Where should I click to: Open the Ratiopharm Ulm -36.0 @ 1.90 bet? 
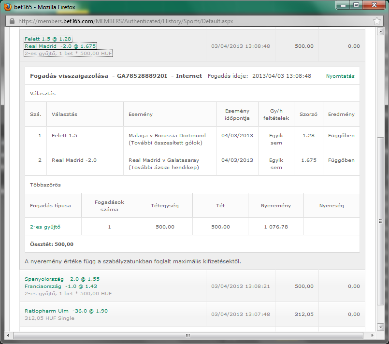coord(66,311)
